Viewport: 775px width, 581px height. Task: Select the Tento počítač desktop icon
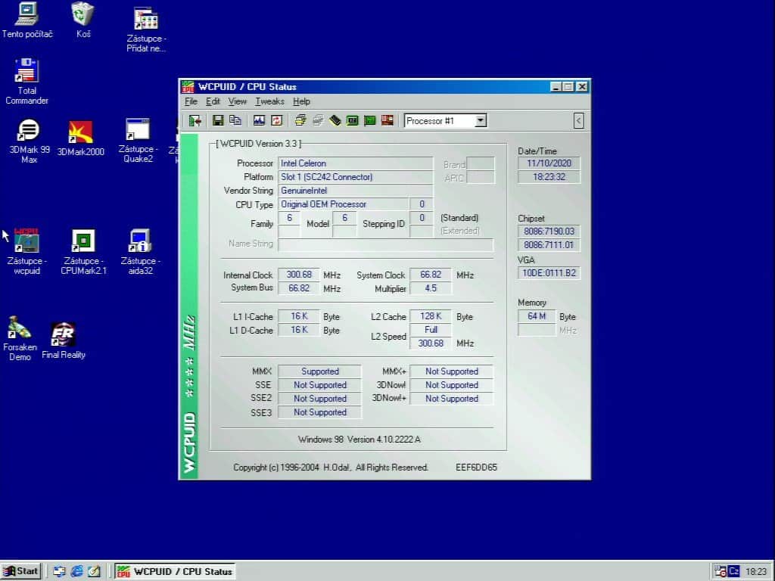coord(27,20)
